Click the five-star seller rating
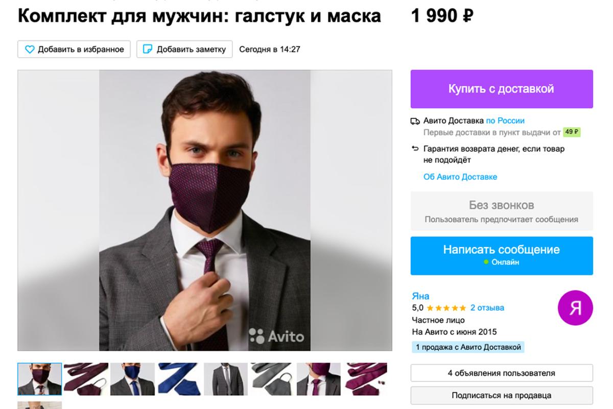 click(x=446, y=308)
